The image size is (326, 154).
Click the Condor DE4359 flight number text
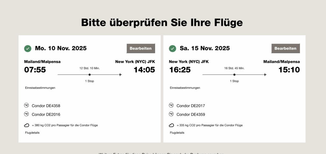point(191,114)
